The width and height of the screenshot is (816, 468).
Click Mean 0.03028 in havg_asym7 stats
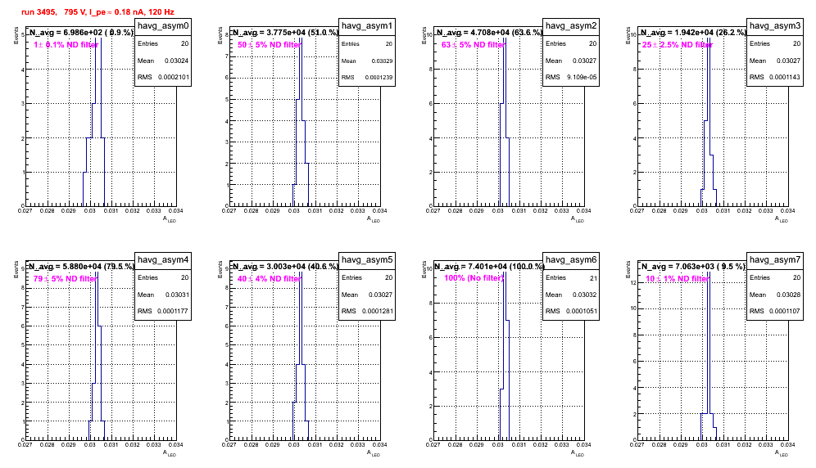(775, 295)
